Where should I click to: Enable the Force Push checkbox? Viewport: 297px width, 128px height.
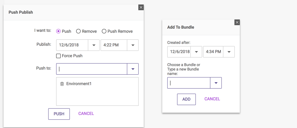(58, 56)
